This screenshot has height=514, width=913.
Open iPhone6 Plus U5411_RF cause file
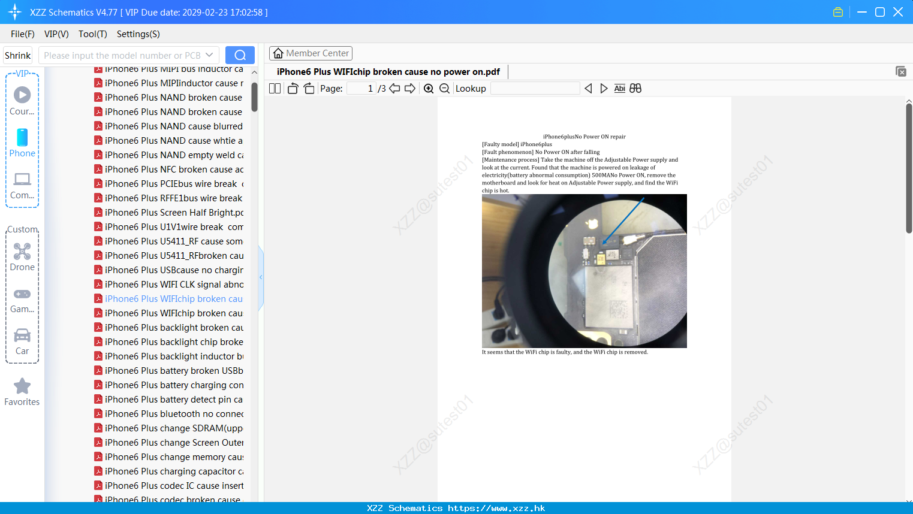174,241
